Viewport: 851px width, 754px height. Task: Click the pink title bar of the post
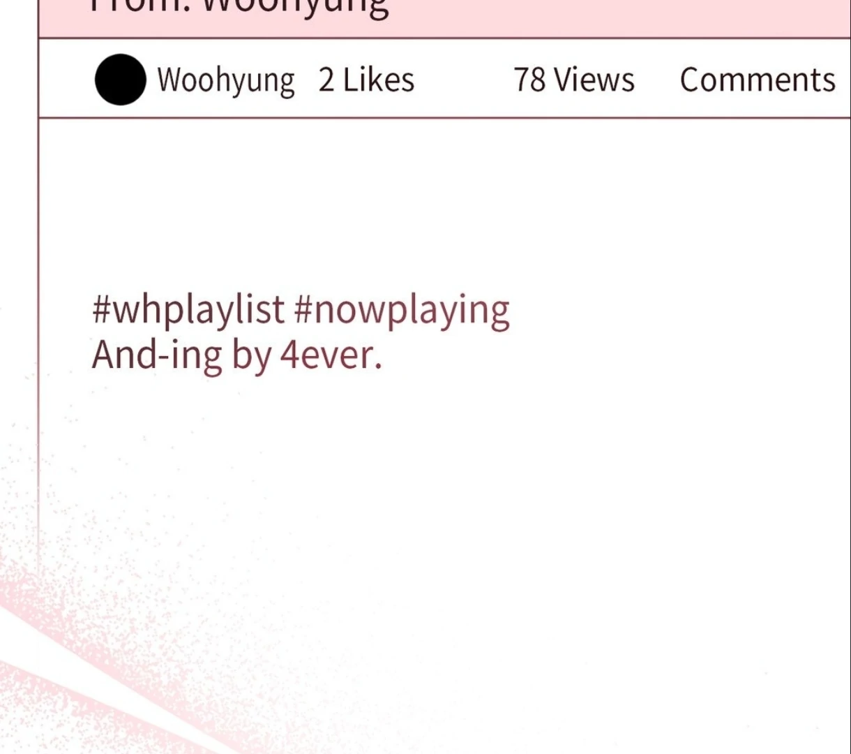445,18
